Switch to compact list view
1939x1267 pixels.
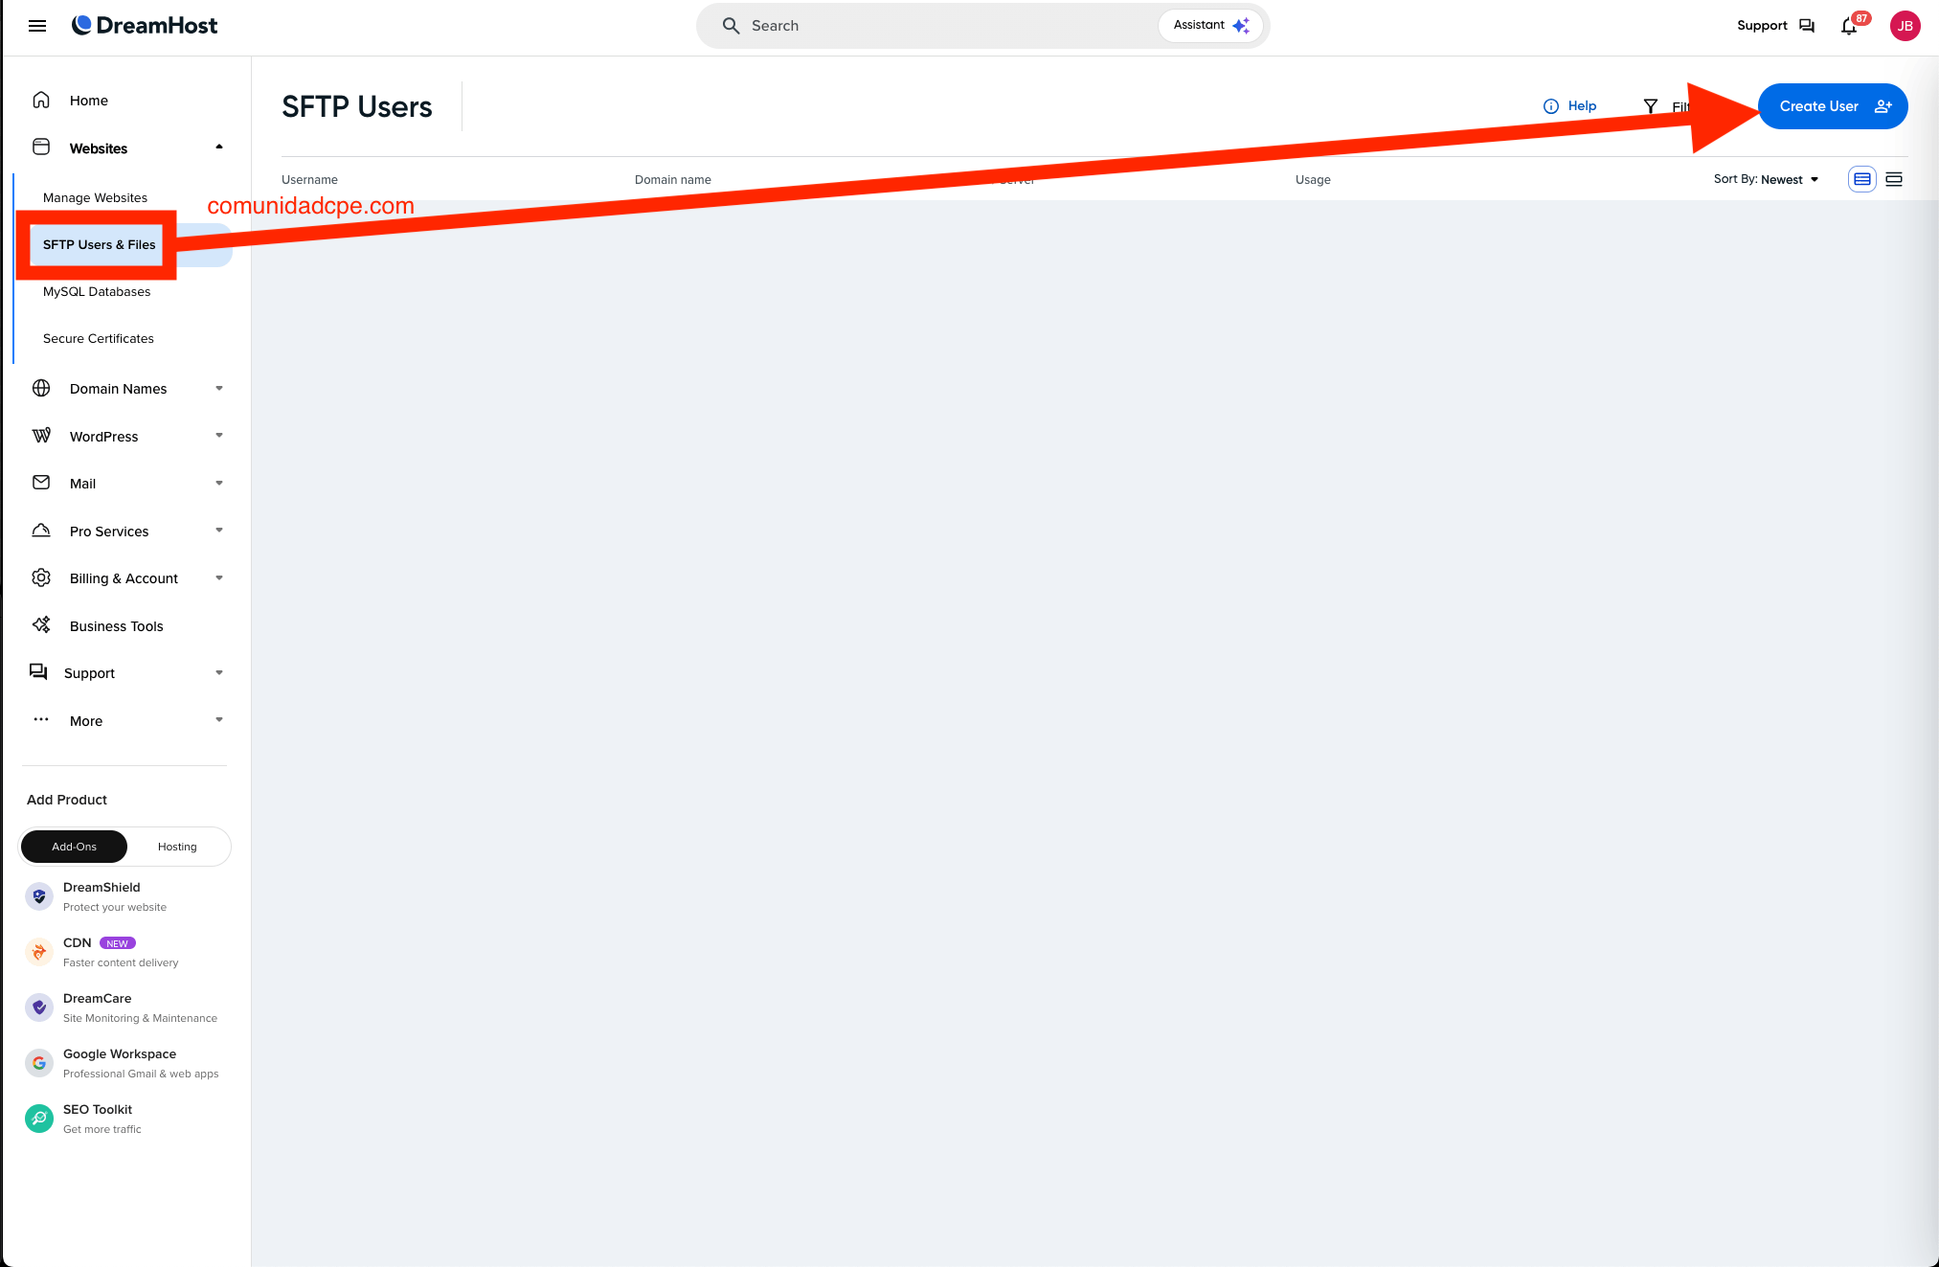1894,179
